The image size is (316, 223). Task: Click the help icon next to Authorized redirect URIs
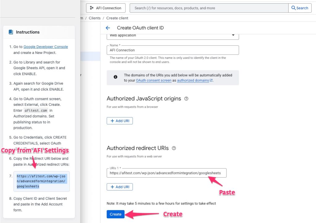174,148
